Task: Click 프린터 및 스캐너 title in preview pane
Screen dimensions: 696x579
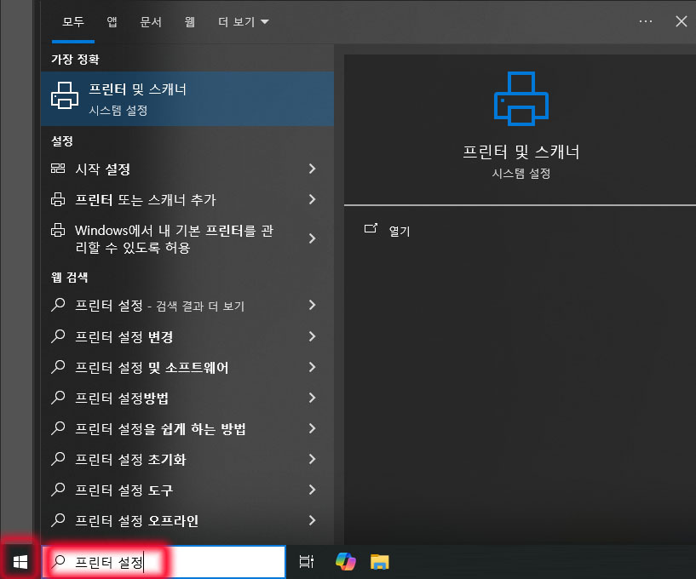Action: coord(521,152)
